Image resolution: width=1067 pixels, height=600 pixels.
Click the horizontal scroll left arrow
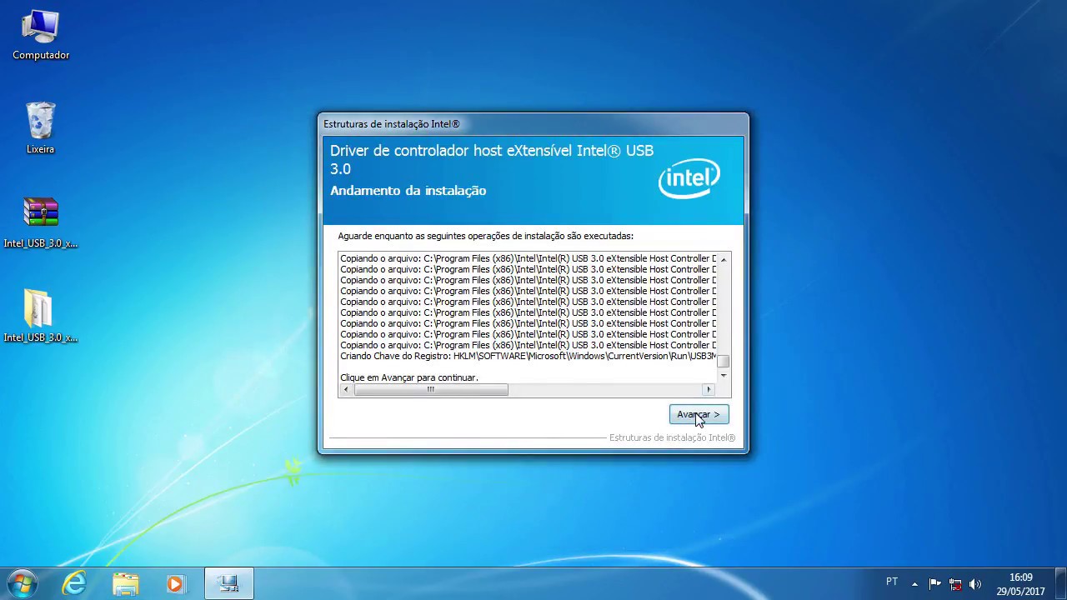[346, 389]
